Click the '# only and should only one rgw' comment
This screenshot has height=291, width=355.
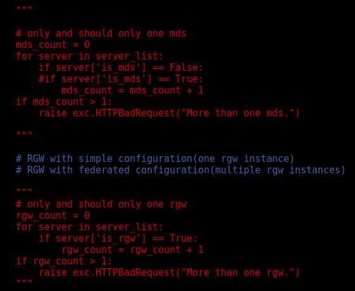(x=101, y=204)
